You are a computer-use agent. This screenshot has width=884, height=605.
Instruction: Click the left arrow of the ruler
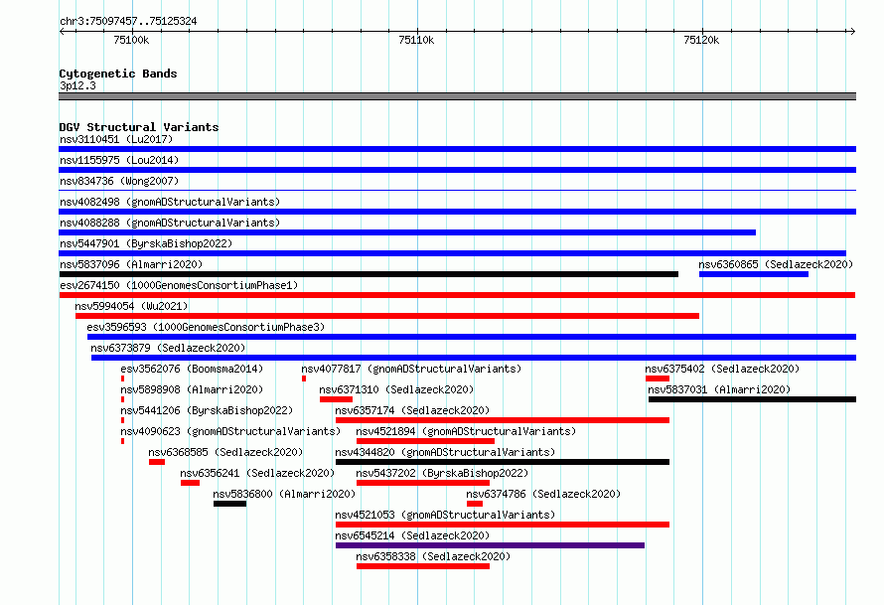coord(63,32)
